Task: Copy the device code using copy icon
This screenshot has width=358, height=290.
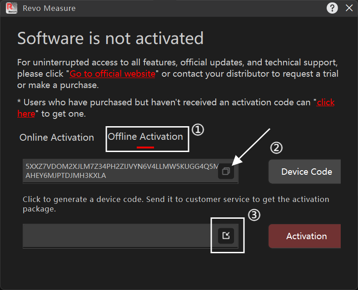Action: click(226, 172)
